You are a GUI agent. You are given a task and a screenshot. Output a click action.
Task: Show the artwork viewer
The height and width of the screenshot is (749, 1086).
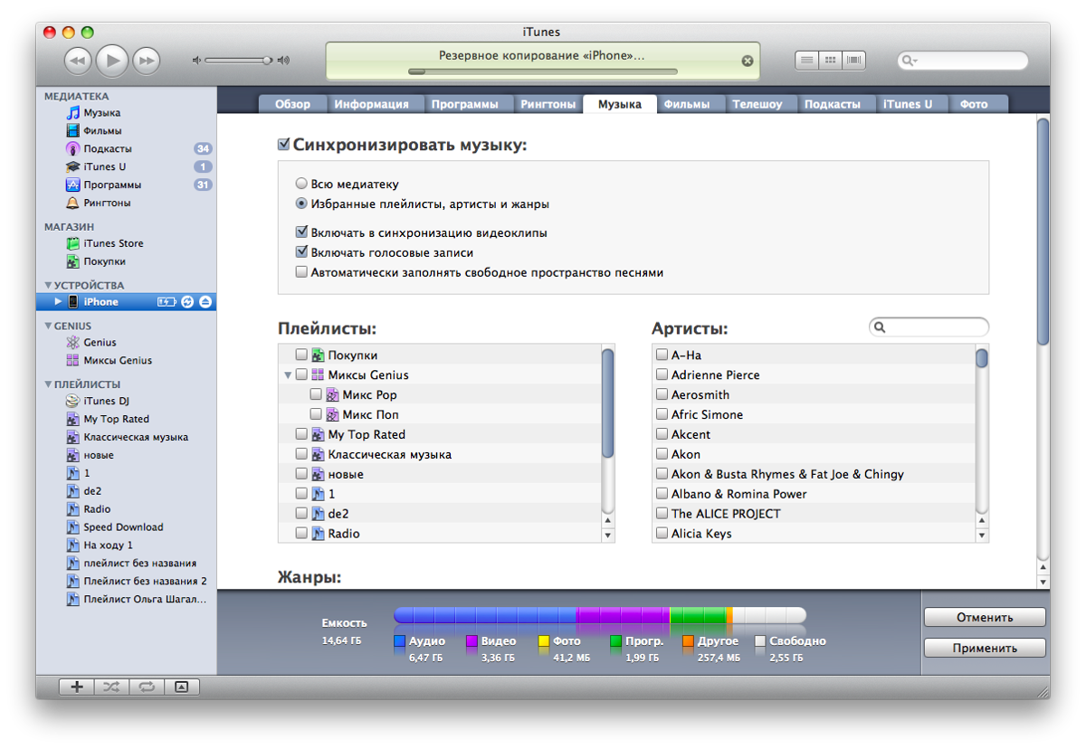click(182, 687)
